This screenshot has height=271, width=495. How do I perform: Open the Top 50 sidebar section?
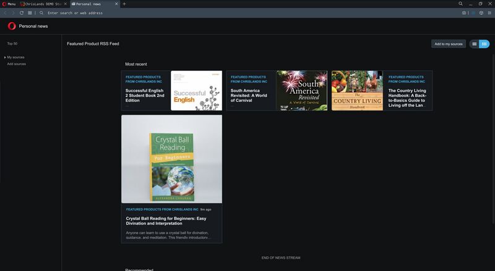12,43
